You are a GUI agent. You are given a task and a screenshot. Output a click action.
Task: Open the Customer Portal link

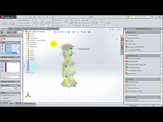pyautogui.click(x=133, y=82)
